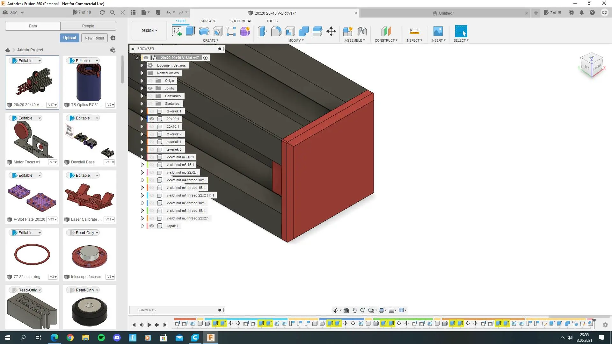Switch to Sheet Metal tab
Viewport: 612px width, 344px height.
pos(242,21)
